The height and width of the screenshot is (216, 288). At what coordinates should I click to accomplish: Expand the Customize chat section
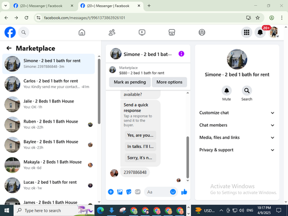[237, 113]
